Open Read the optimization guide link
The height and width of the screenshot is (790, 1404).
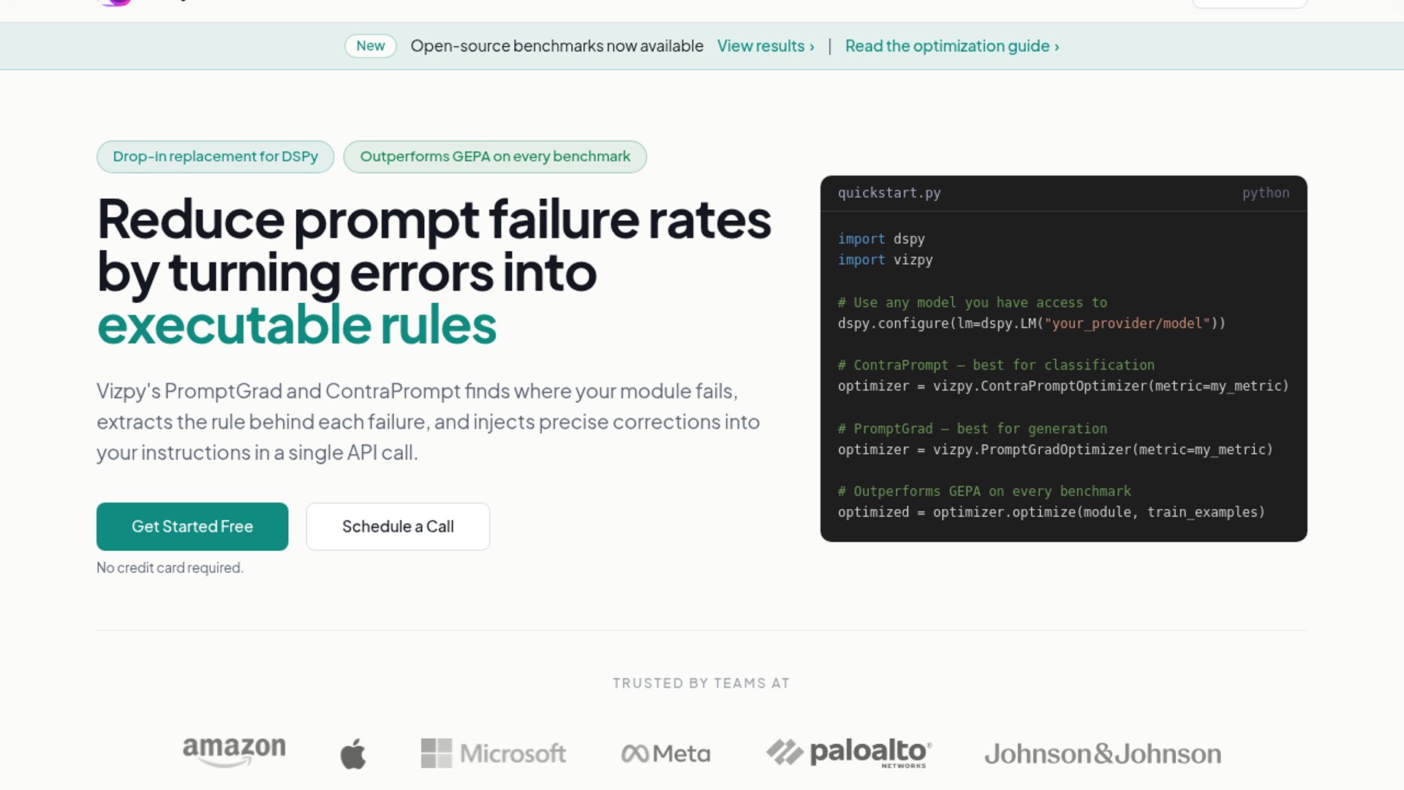click(951, 46)
